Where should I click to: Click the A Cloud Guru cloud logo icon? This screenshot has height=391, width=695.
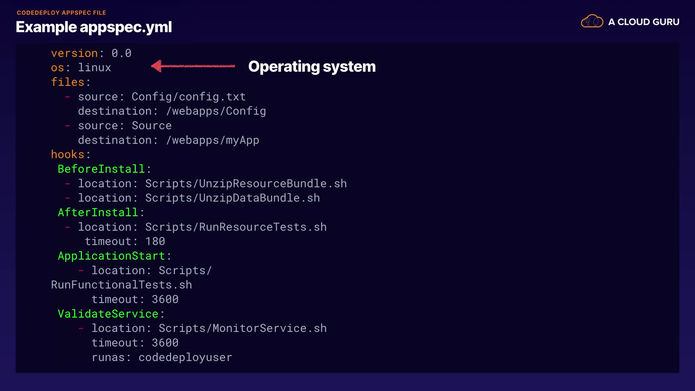click(x=592, y=22)
